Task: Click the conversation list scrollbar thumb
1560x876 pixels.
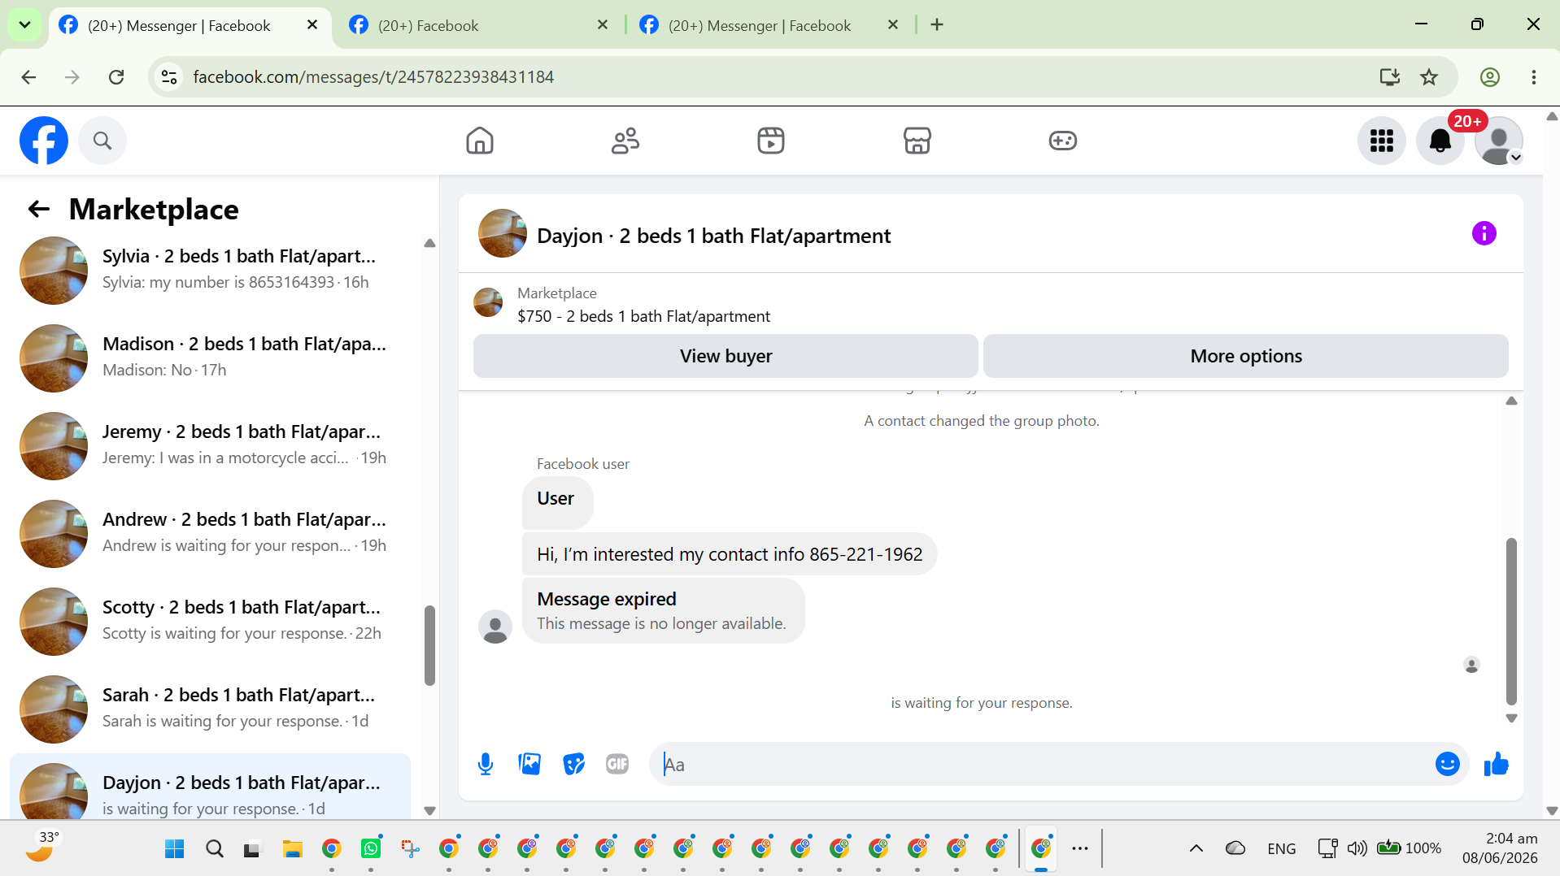Action: click(x=429, y=645)
